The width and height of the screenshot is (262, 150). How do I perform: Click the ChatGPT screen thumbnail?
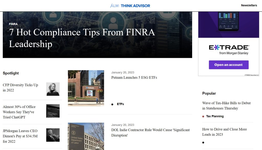coord(53,111)
